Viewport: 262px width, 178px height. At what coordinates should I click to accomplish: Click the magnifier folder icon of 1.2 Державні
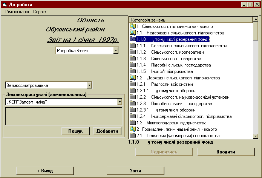point(132,78)
